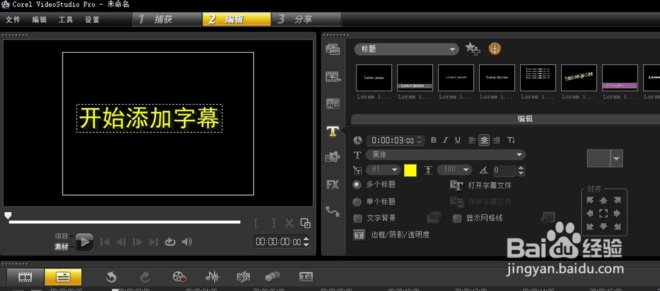
Task: Open the Media library panel icon
Action: click(333, 49)
